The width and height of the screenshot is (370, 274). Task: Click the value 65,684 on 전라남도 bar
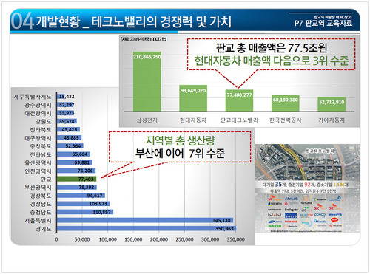point(80,154)
